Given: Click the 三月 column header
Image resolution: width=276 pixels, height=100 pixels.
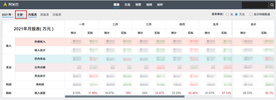Looking at the screenshot, I should point(149,24).
